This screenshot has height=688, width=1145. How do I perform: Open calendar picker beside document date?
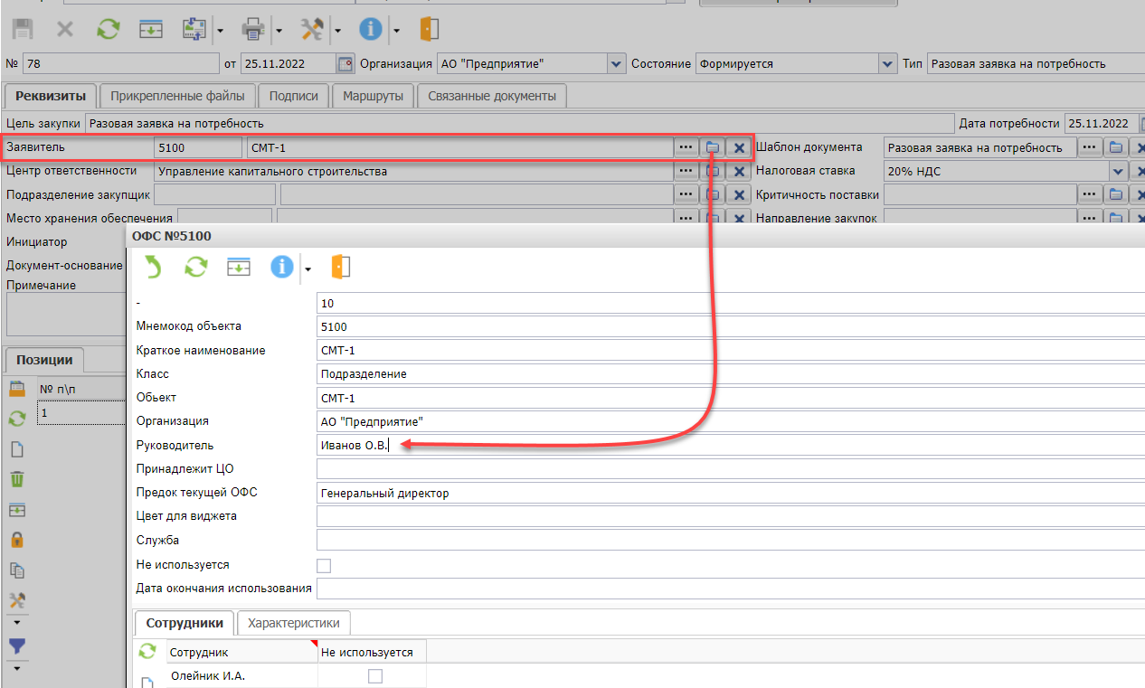[x=345, y=64]
